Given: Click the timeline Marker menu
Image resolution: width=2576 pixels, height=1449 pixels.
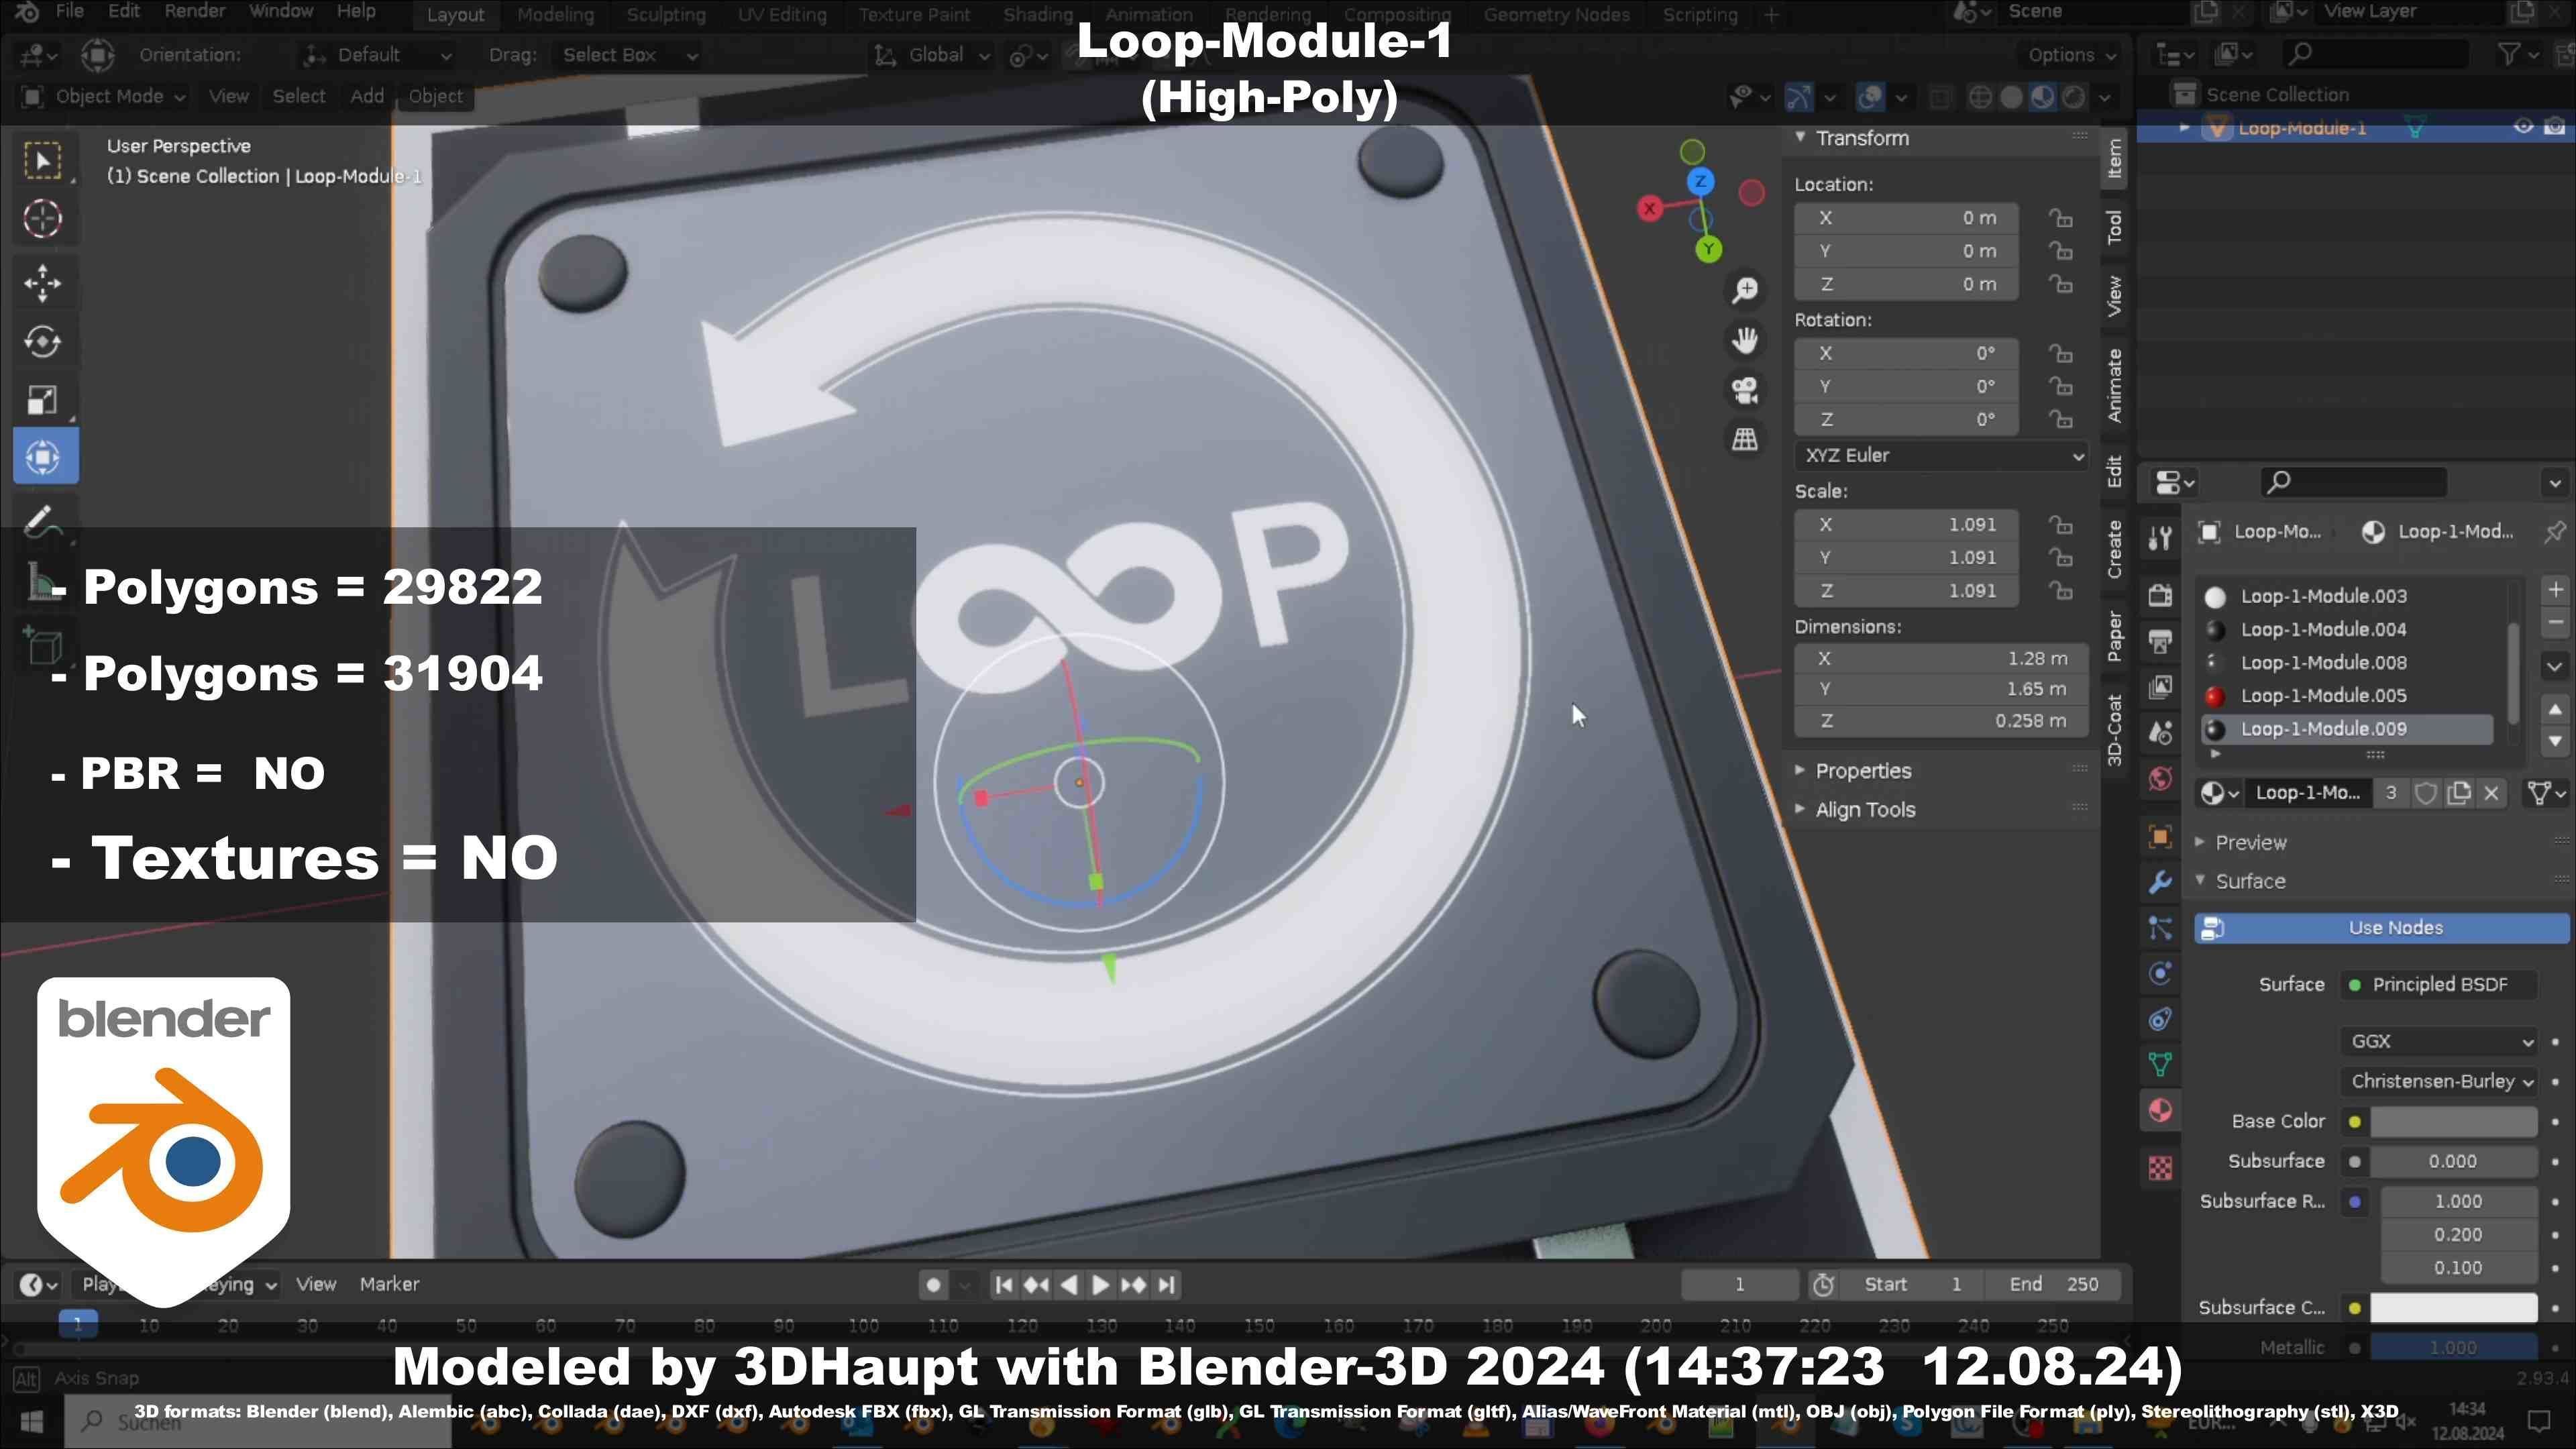Looking at the screenshot, I should pos(389,1284).
